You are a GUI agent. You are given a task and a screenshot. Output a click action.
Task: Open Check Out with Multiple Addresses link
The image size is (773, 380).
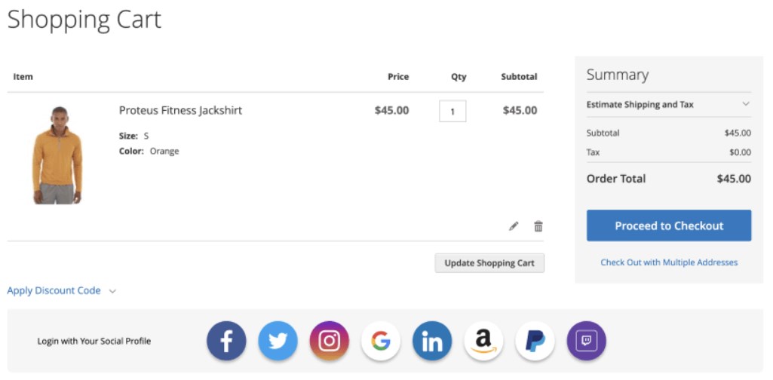click(669, 262)
